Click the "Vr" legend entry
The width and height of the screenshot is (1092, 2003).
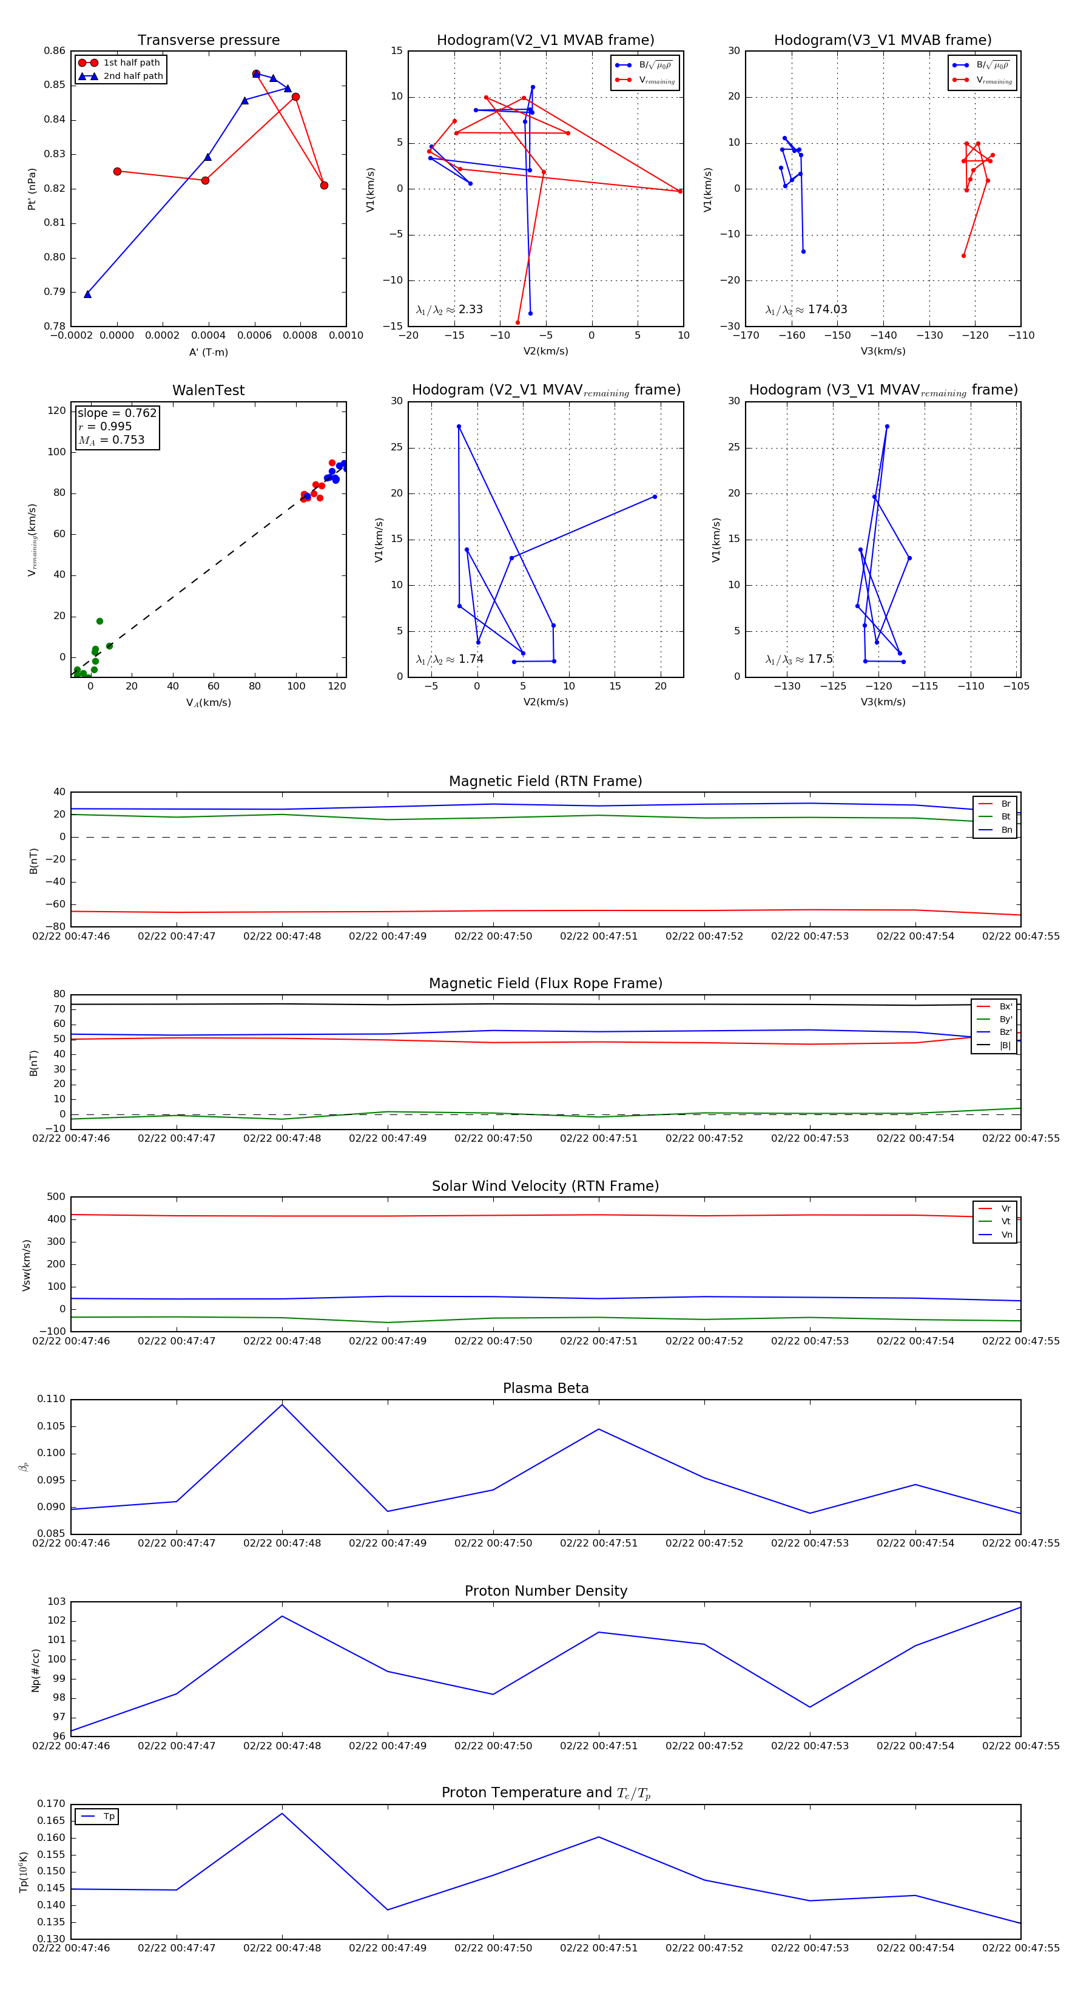(x=995, y=1208)
